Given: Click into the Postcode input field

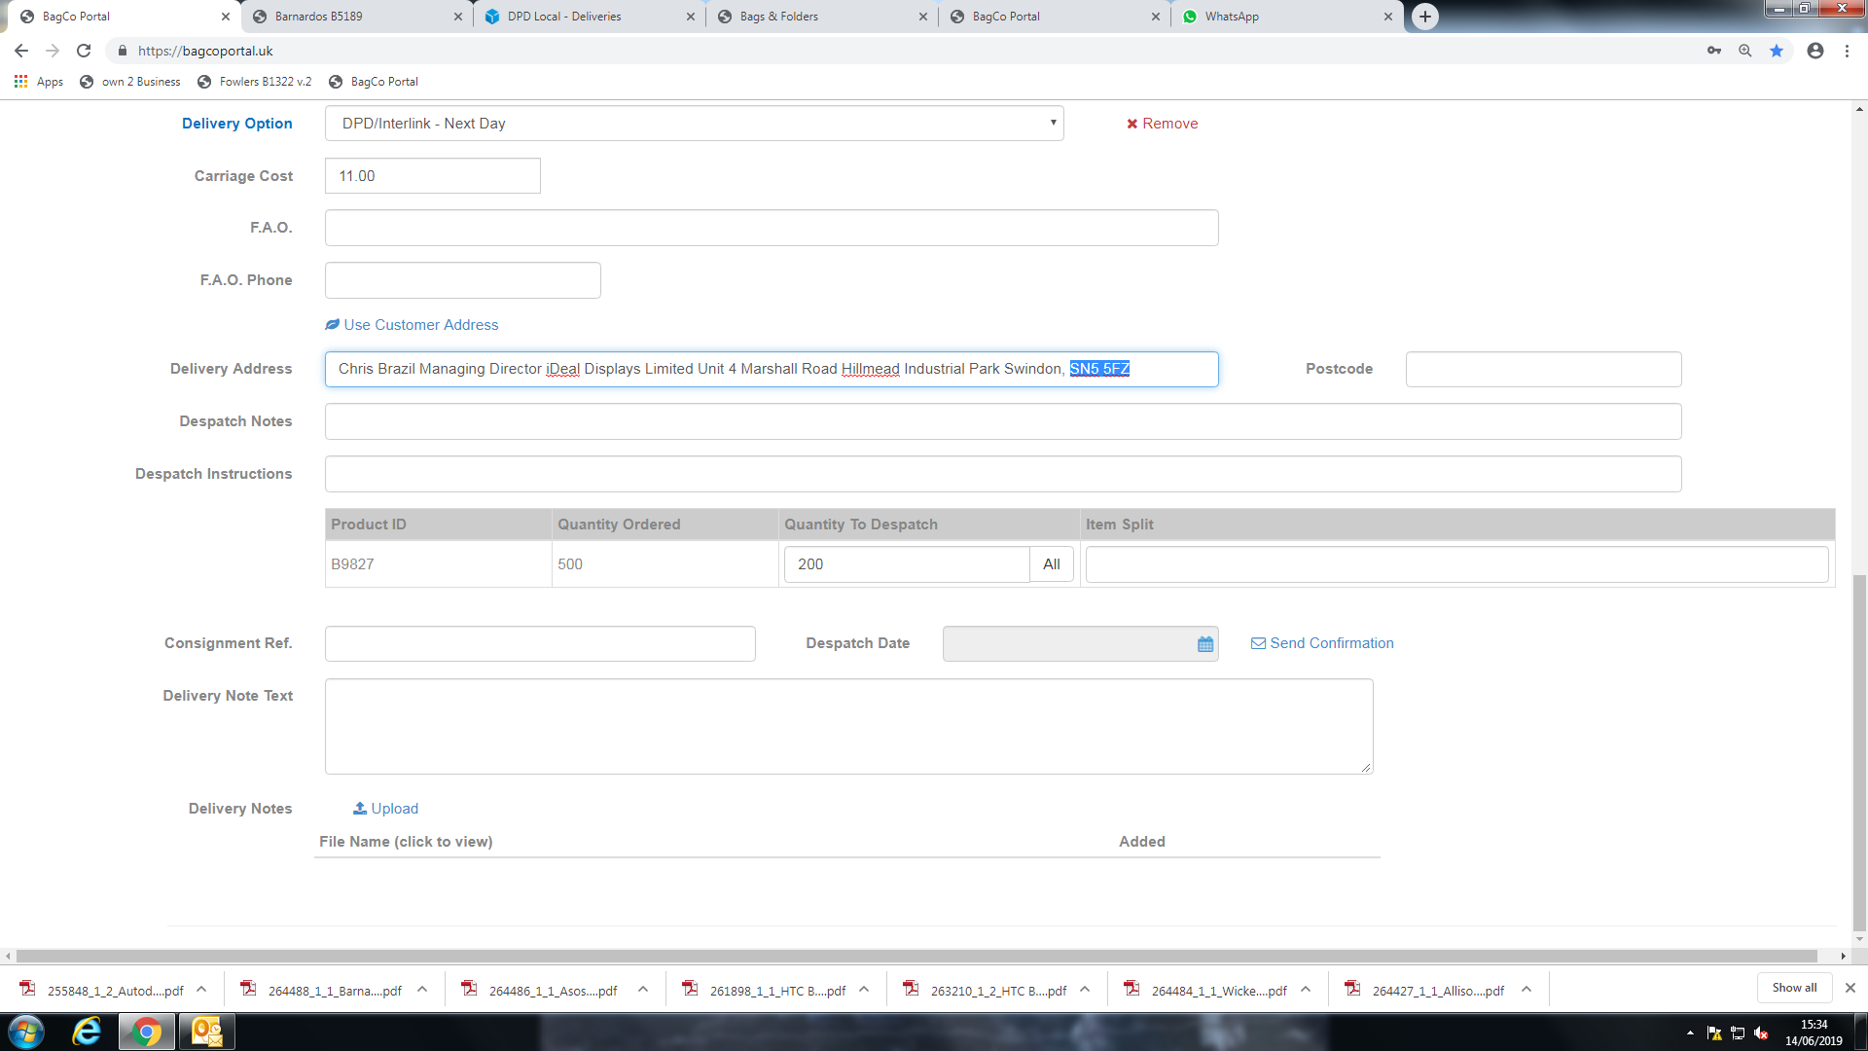Looking at the screenshot, I should [1543, 370].
